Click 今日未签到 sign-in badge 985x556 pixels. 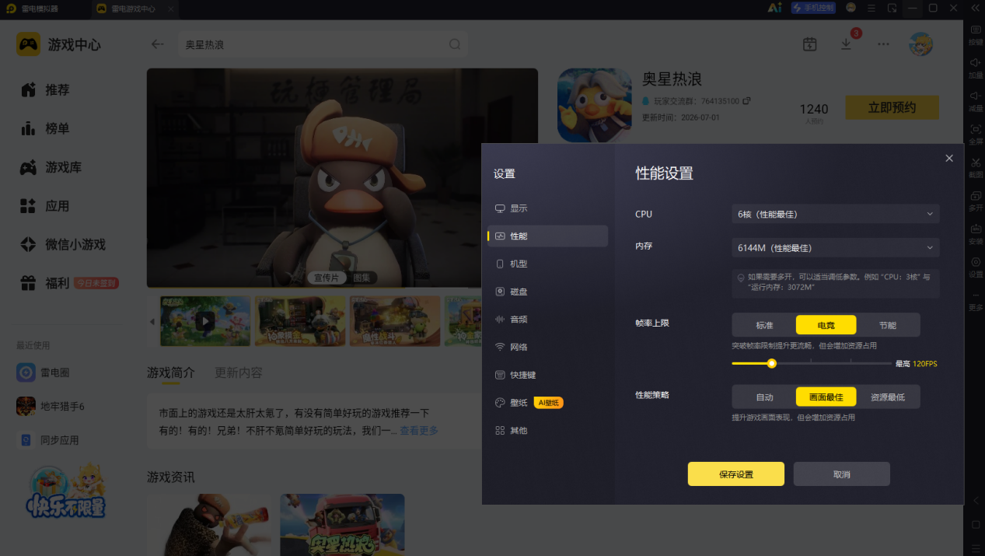(96, 283)
